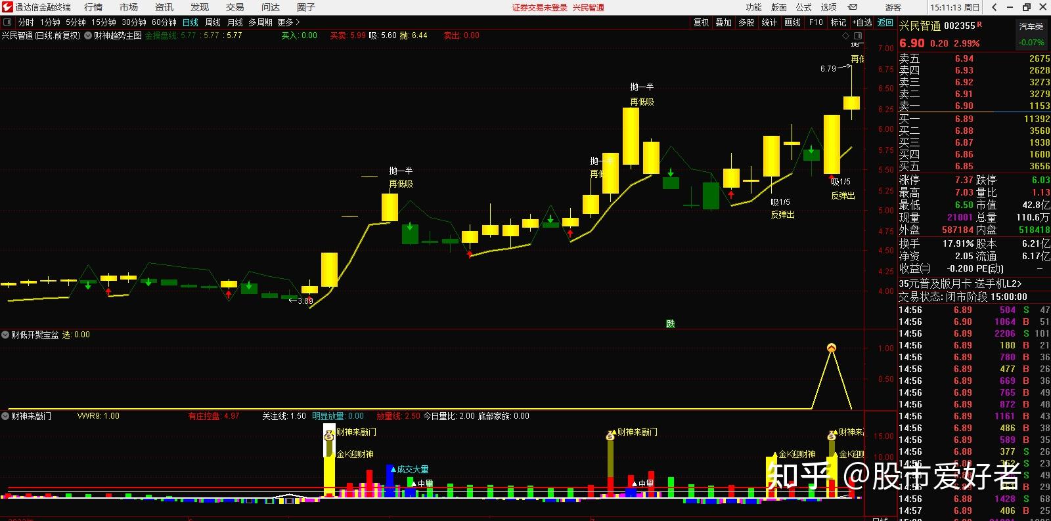The height and width of the screenshot is (521, 1051).
Task: Open the mail envelope icon in title bar
Action: (853, 7)
